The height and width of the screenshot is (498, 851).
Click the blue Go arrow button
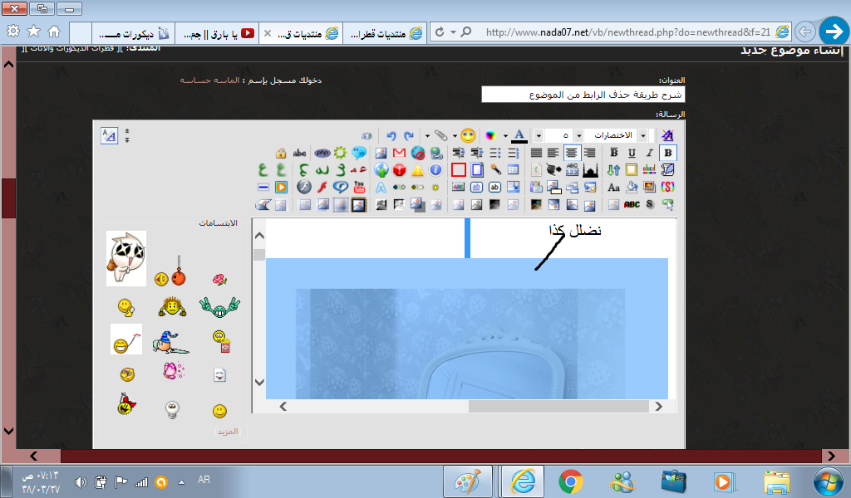pos(834,32)
